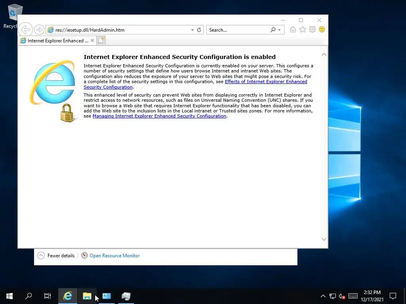Open taskbar Search magnifier

(x=29, y=296)
